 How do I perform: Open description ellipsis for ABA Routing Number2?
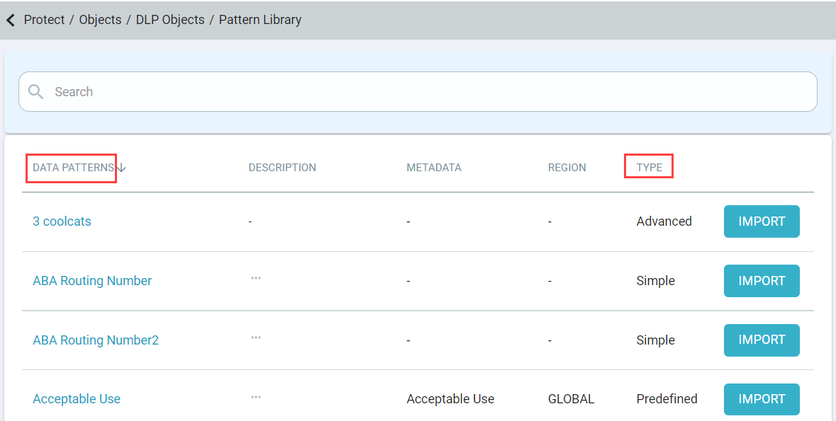coord(256,338)
